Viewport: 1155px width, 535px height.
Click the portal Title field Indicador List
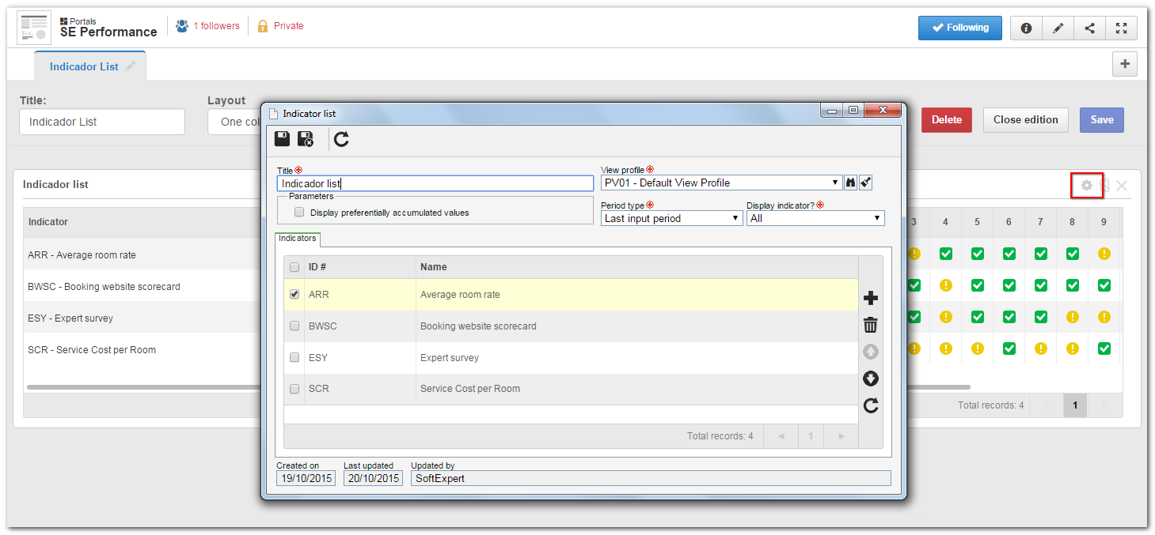tap(102, 122)
